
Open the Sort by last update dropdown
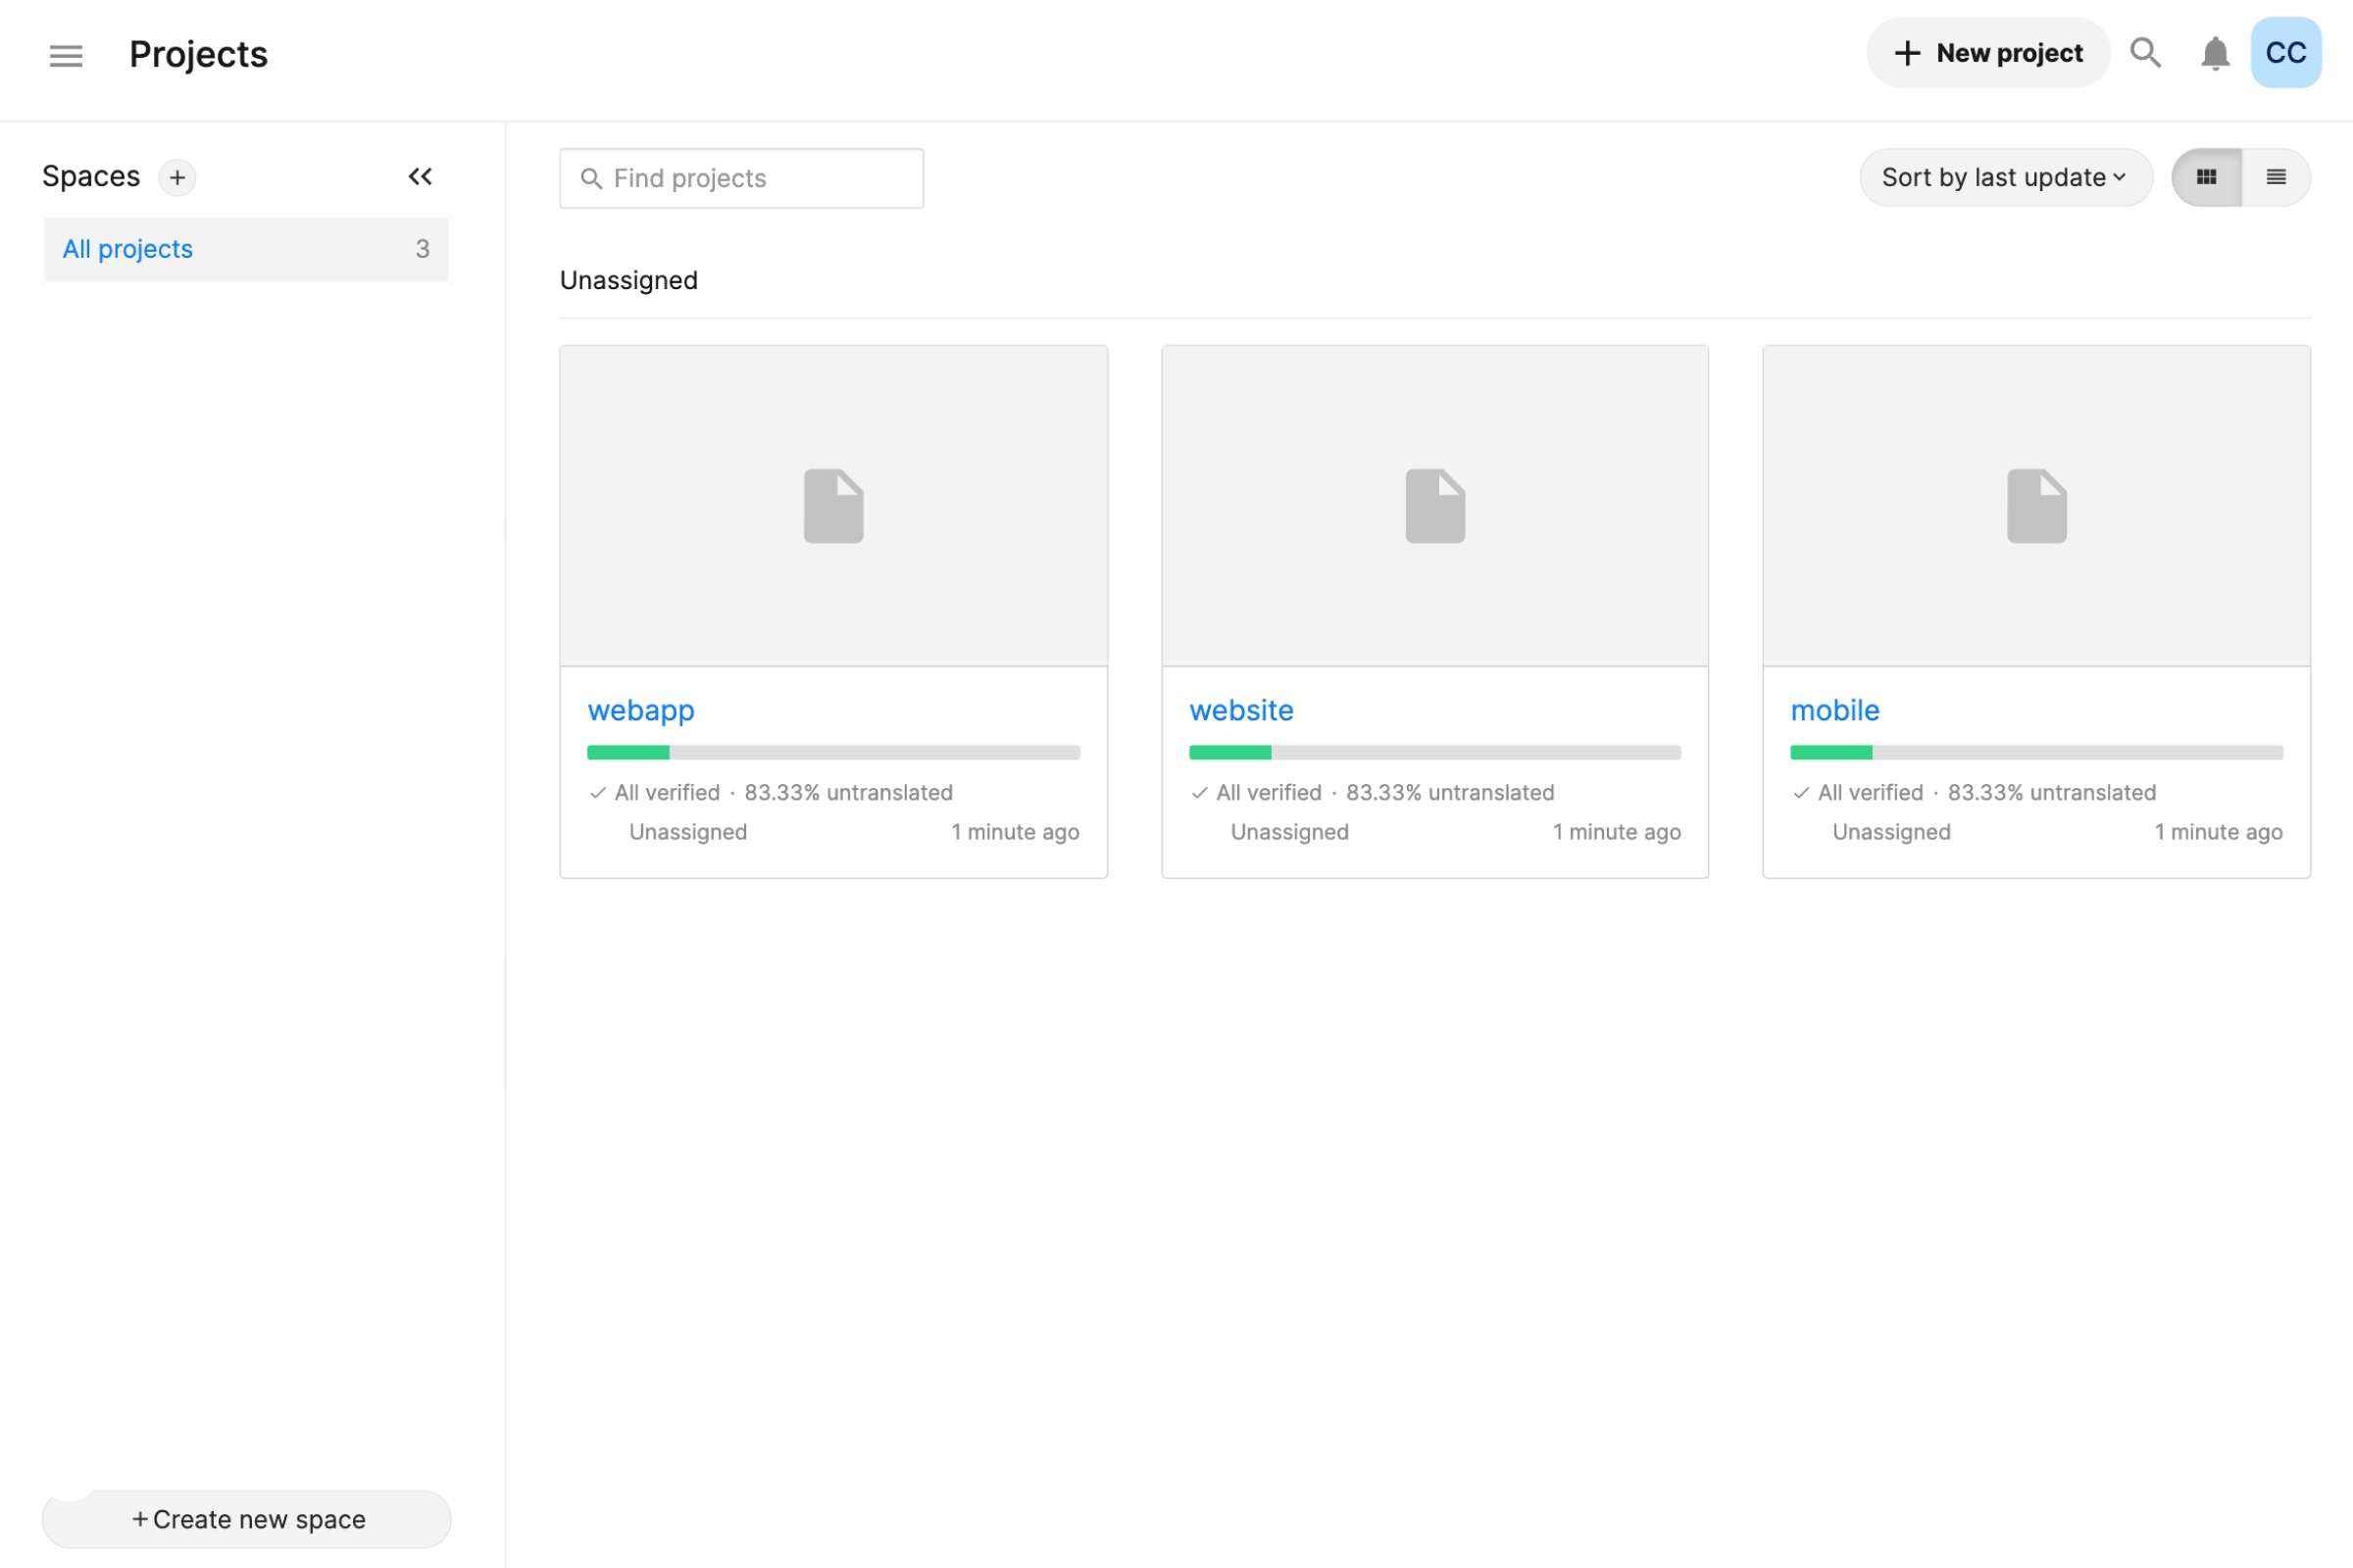click(x=2005, y=178)
